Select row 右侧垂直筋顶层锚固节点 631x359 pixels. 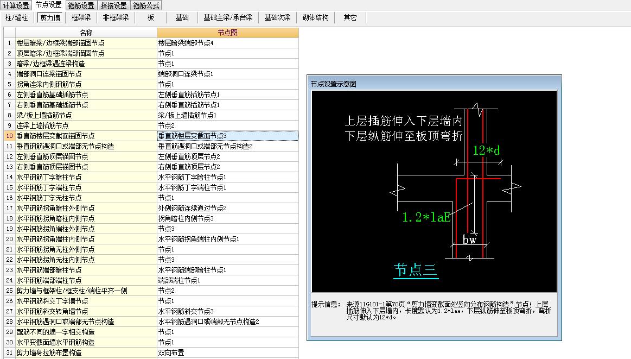coord(86,167)
